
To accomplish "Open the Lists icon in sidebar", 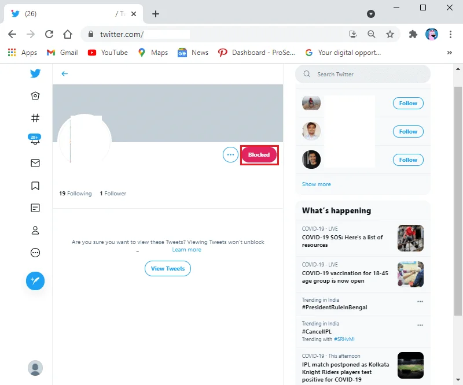I will [35, 208].
